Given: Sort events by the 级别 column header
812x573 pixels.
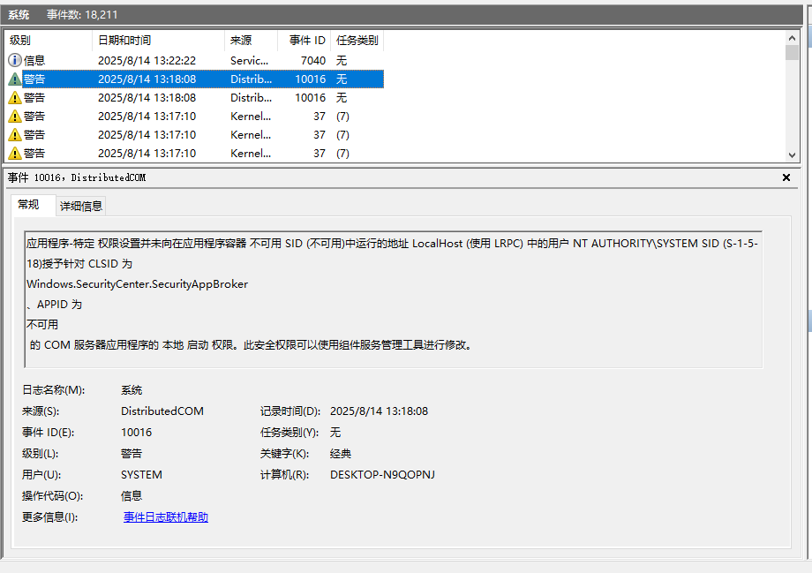Looking at the screenshot, I should click(49, 41).
